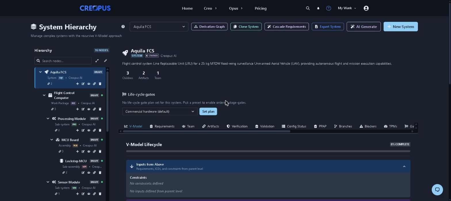Image resolution: width=451 pixels, height=201 pixels.
Task: Collapse the Sensor Module tree node
Action: point(48,182)
